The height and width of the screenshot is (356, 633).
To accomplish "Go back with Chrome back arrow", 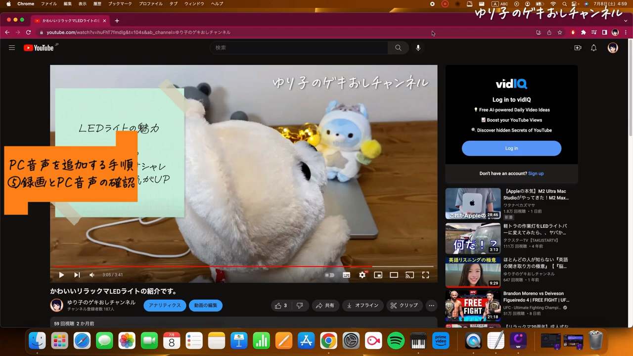I will point(7,32).
